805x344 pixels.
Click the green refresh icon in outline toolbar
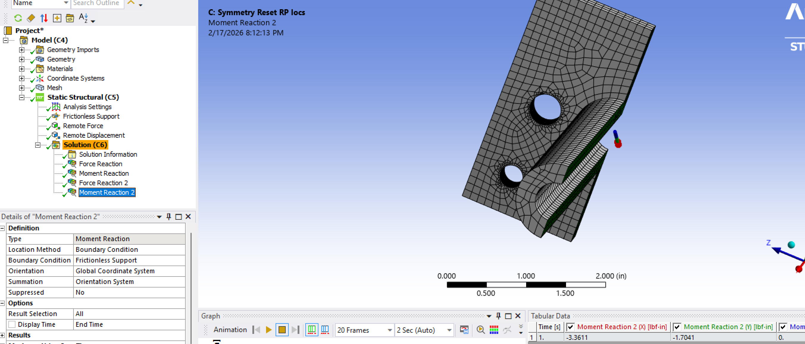coord(18,18)
